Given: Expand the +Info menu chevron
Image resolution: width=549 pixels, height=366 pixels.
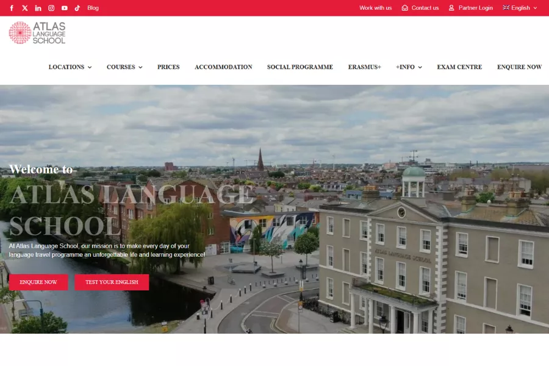Looking at the screenshot, I should [420, 67].
